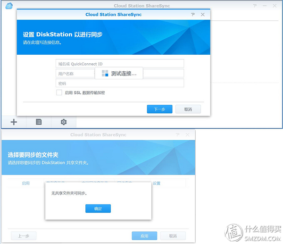
Task: Cancel the DiskStation setup dialog
Action: tap(188, 109)
